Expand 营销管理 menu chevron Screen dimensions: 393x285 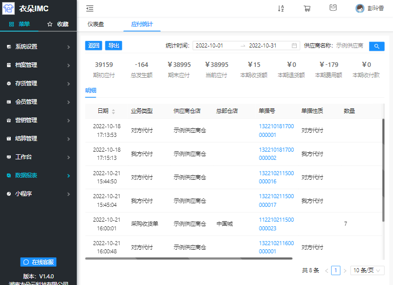pos(69,121)
